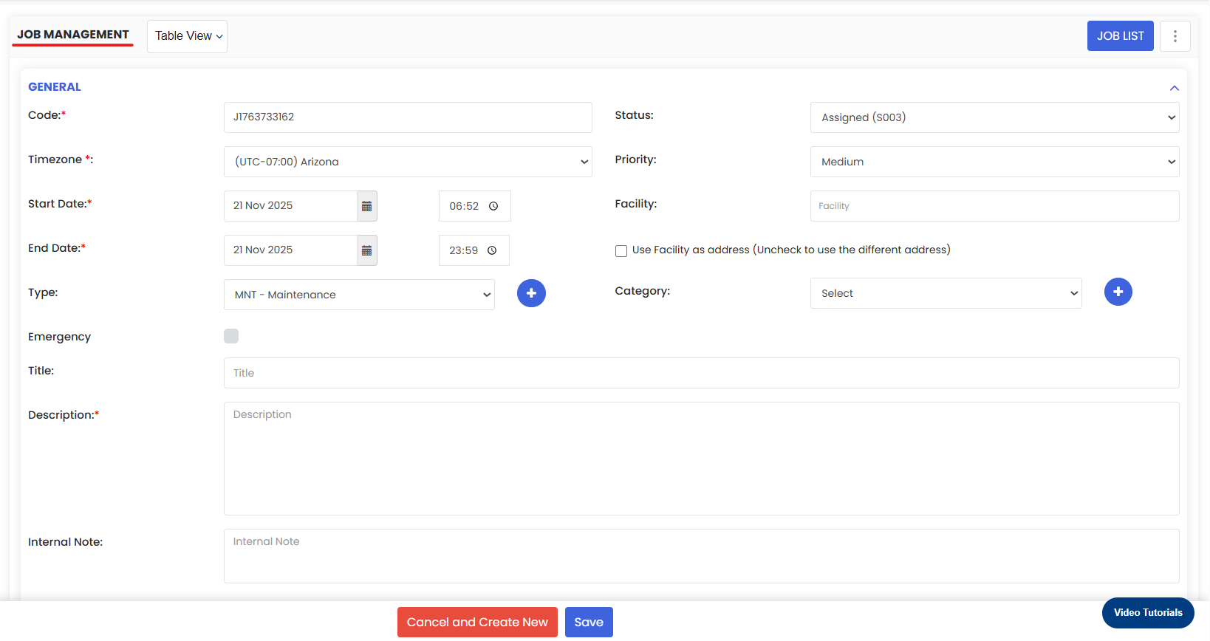
Task: Toggle the Emergency checkbox
Action: [x=231, y=336]
